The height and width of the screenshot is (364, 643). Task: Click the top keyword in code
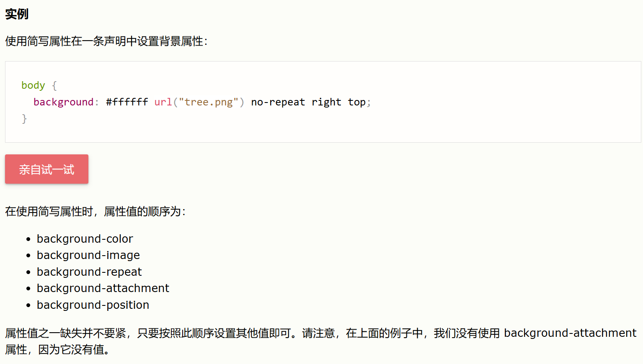[x=356, y=102]
